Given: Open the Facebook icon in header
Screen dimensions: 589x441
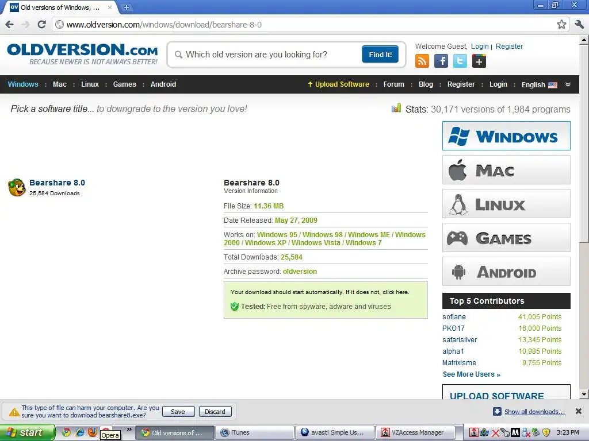Looking at the screenshot, I should (x=441, y=61).
